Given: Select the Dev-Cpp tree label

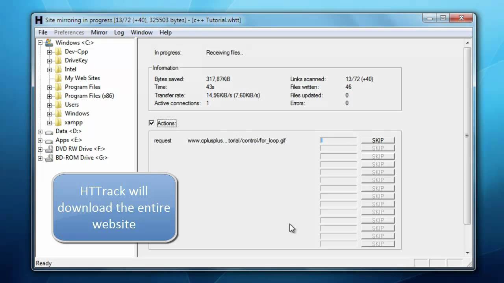Looking at the screenshot, I should click(76, 51).
